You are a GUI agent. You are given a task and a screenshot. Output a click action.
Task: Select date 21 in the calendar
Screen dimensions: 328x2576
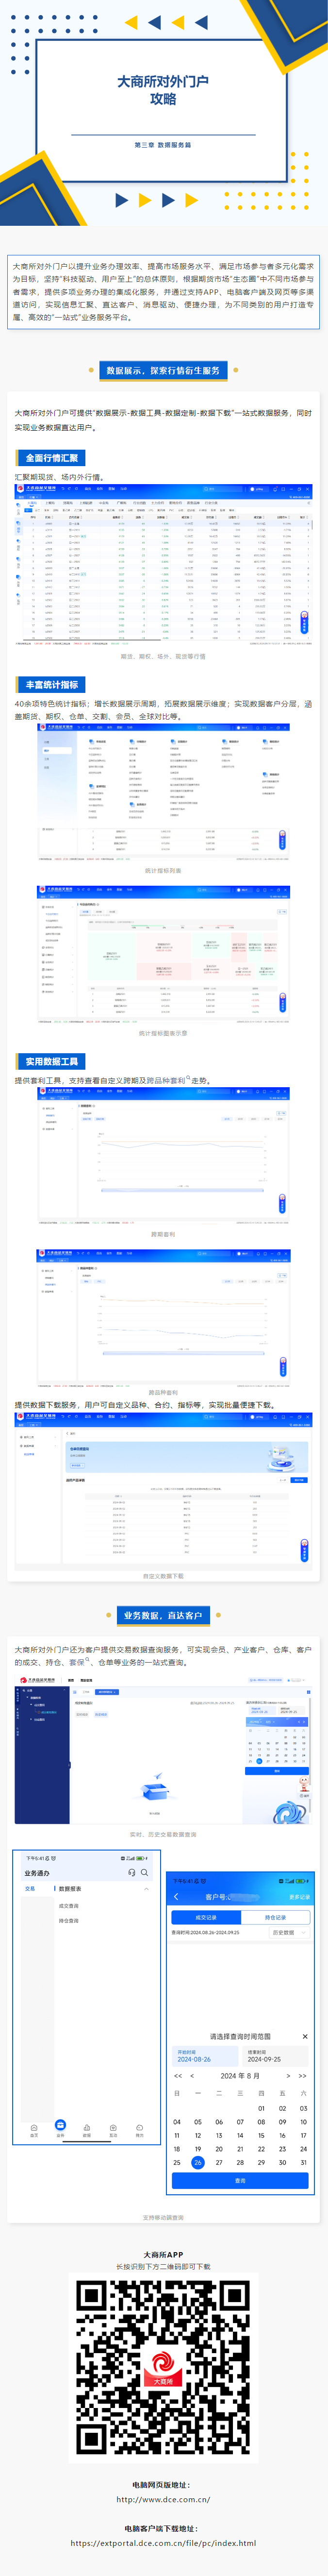click(240, 2148)
